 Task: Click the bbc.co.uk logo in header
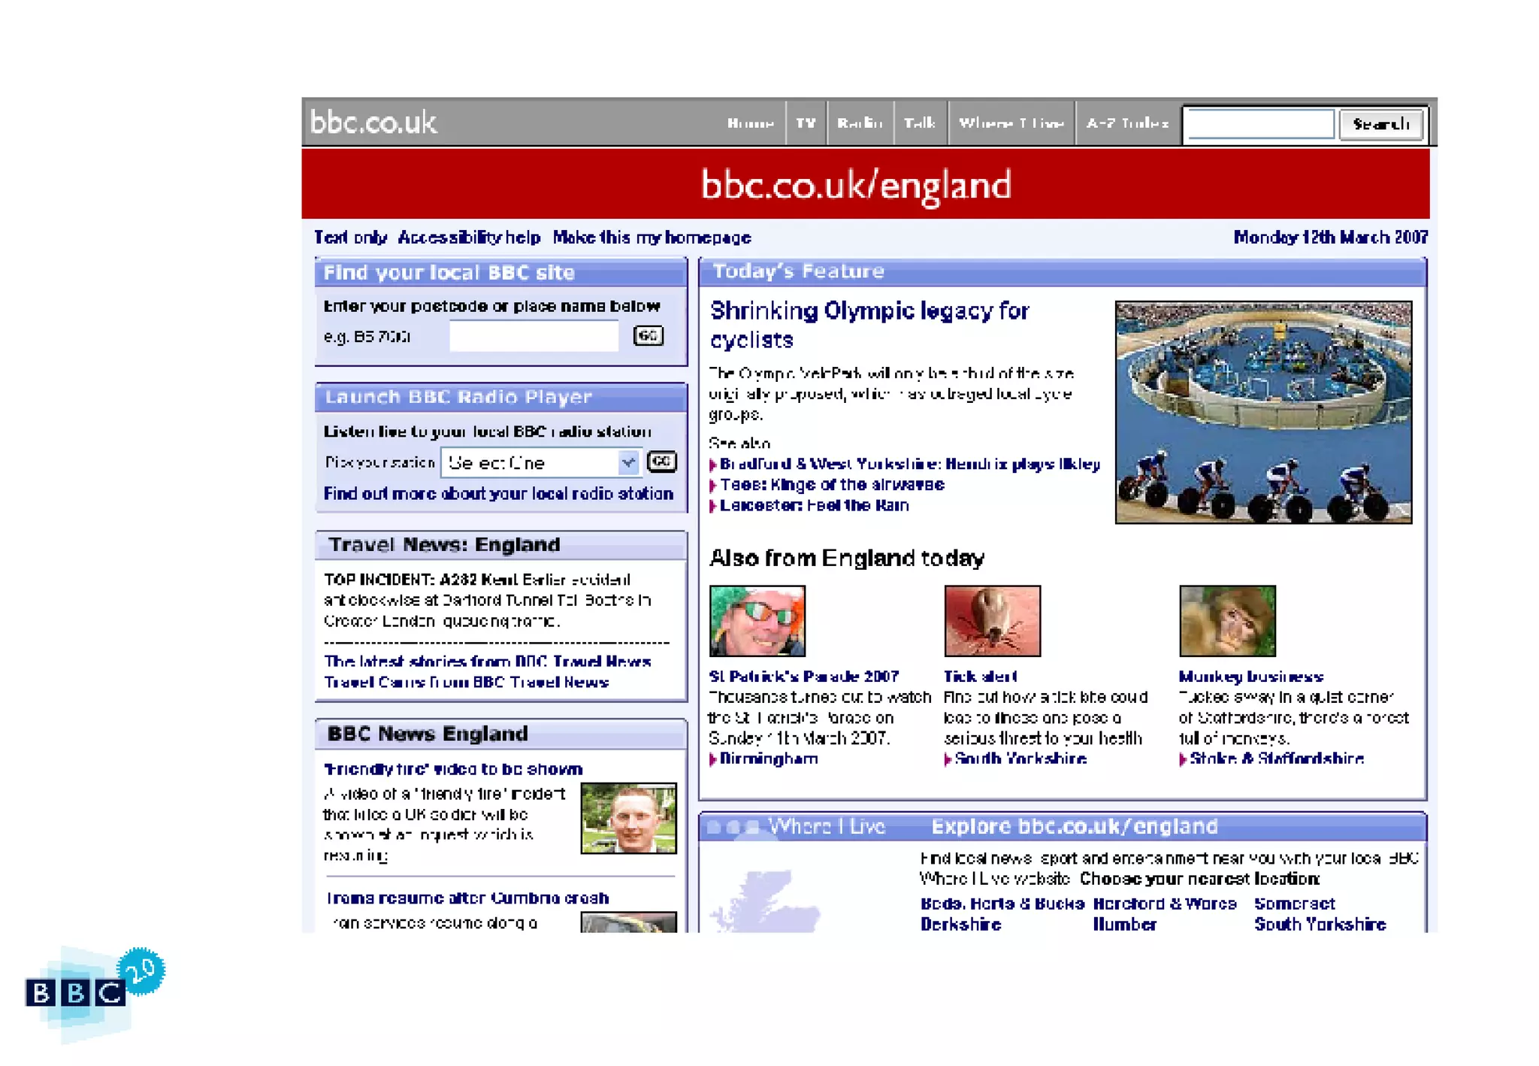pyautogui.click(x=373, y=122)
